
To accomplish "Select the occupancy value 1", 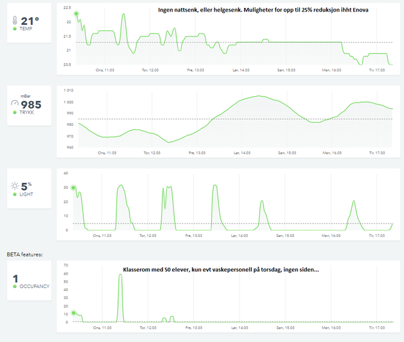I will 15,277.
